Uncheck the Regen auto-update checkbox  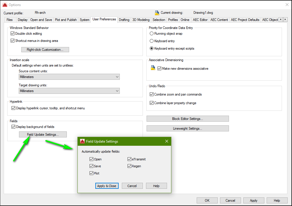pyautogui.click(x=130, y=166)
